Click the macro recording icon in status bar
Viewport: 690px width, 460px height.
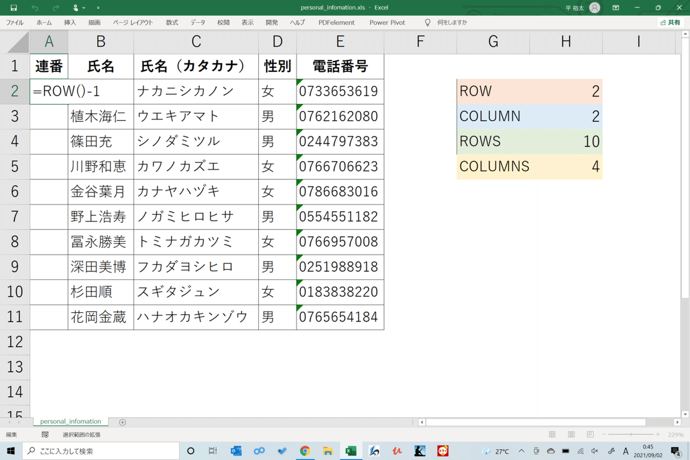click(x=45, y=435)
